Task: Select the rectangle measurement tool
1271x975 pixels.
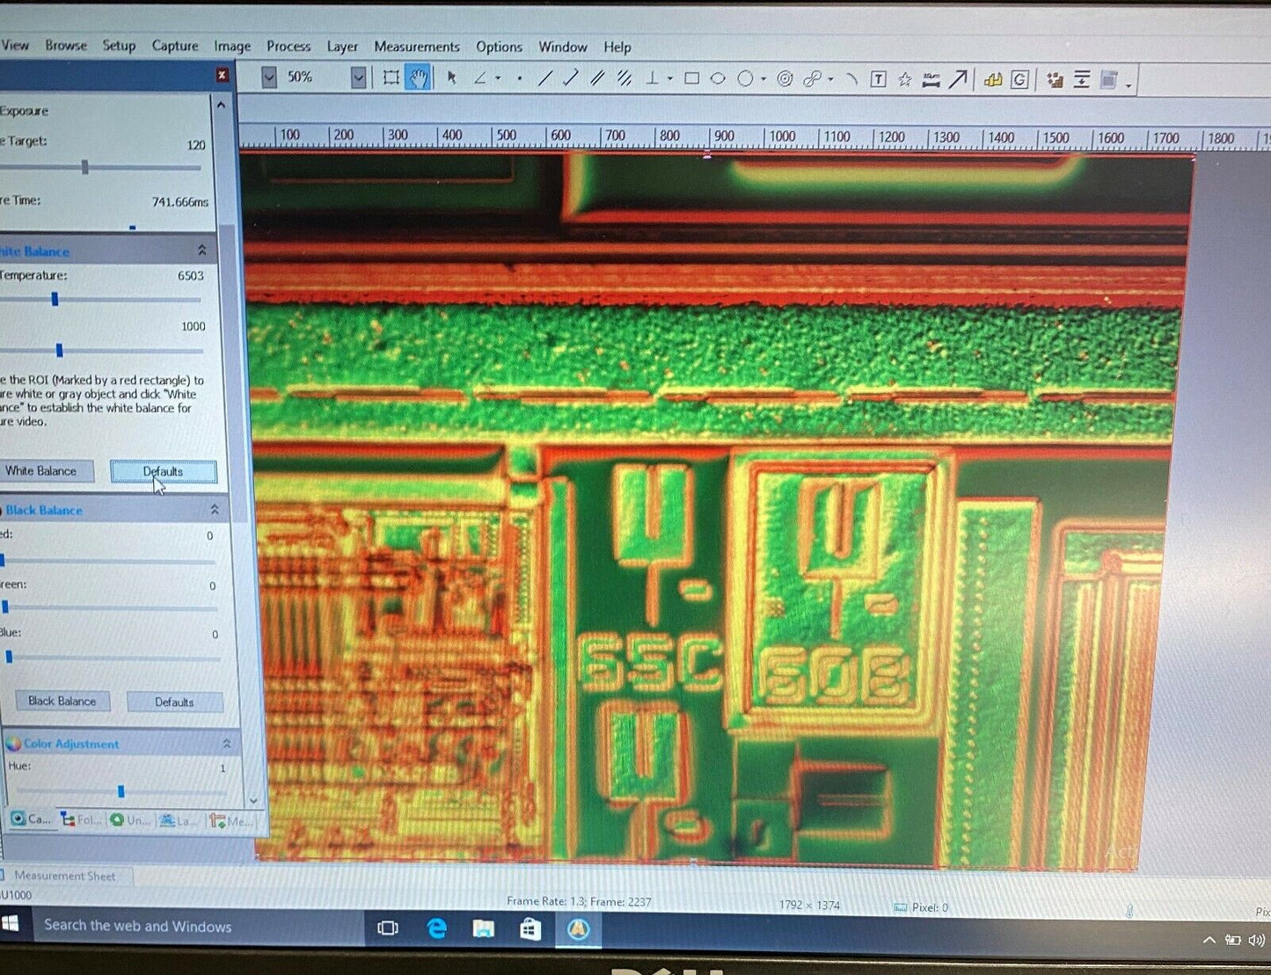Action: 692,78
